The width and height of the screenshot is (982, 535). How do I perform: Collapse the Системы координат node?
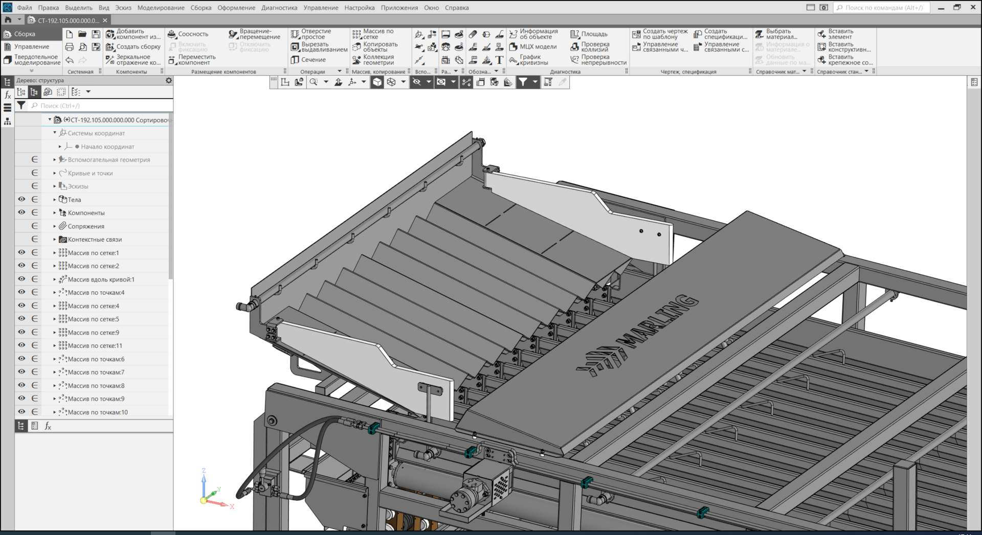(x=55, y=133)
